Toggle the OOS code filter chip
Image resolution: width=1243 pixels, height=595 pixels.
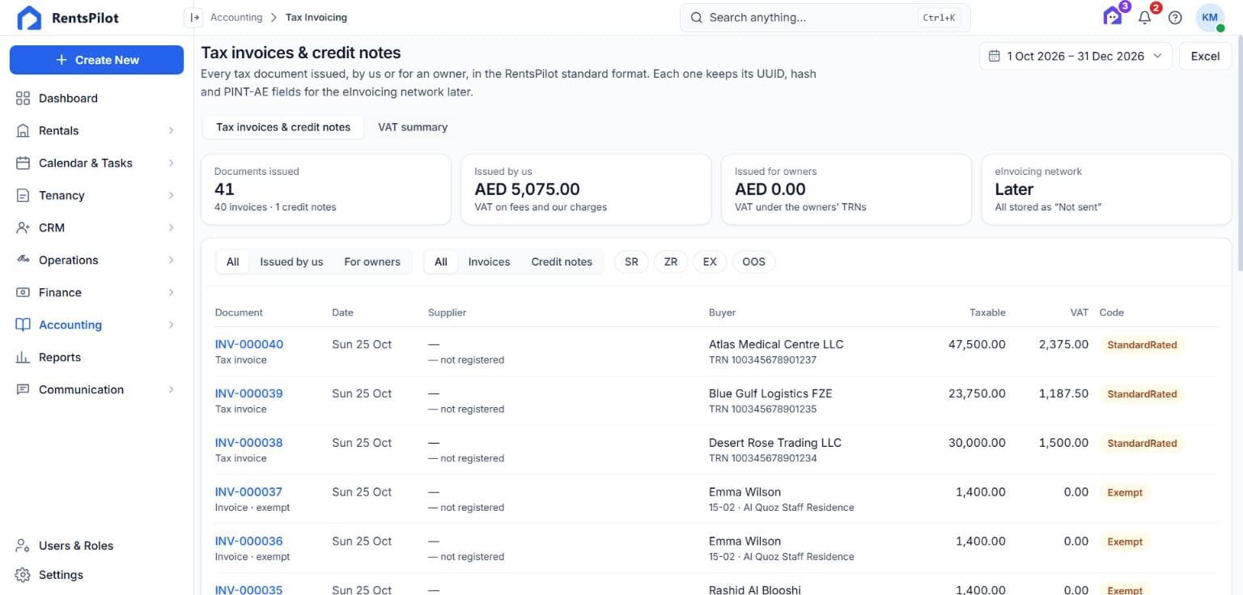coord(753,261)
